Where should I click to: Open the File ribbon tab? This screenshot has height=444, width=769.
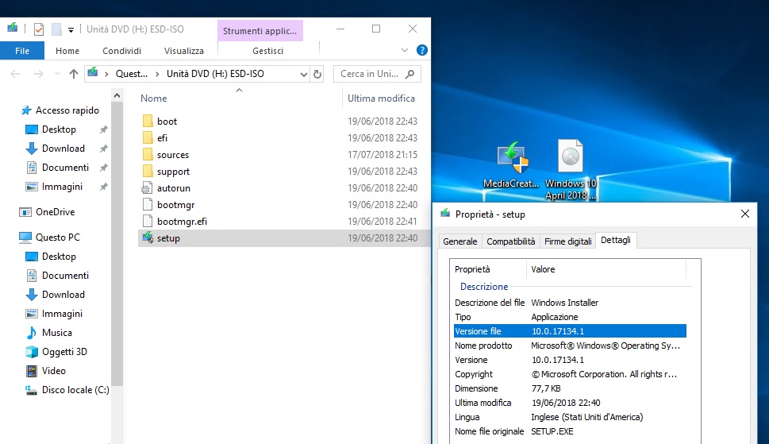22,51
